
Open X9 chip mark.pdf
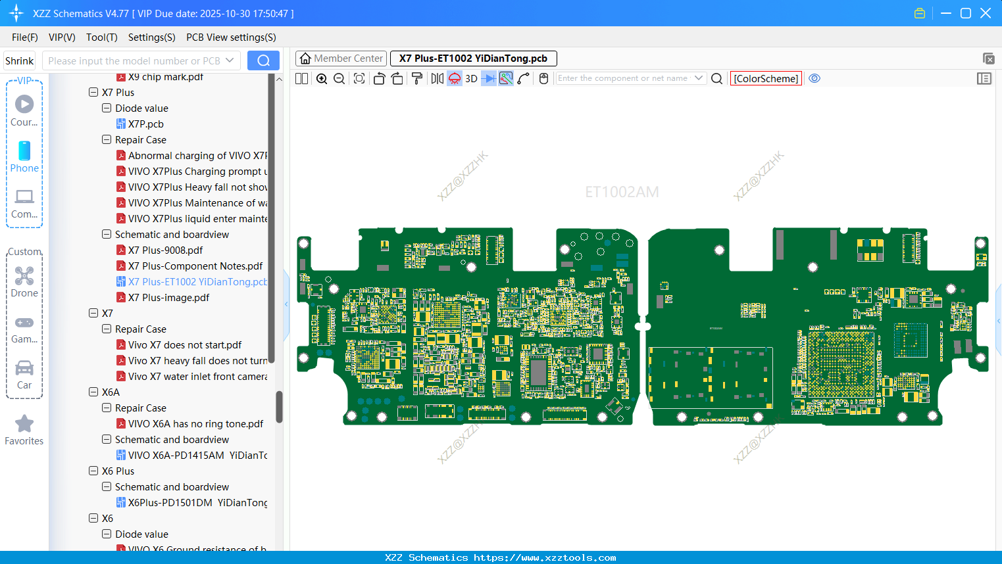click(160, 78)
